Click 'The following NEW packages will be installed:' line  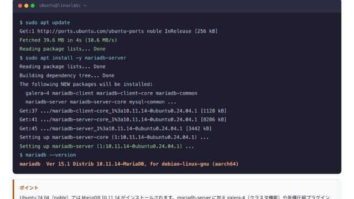(x=86, y=85)
